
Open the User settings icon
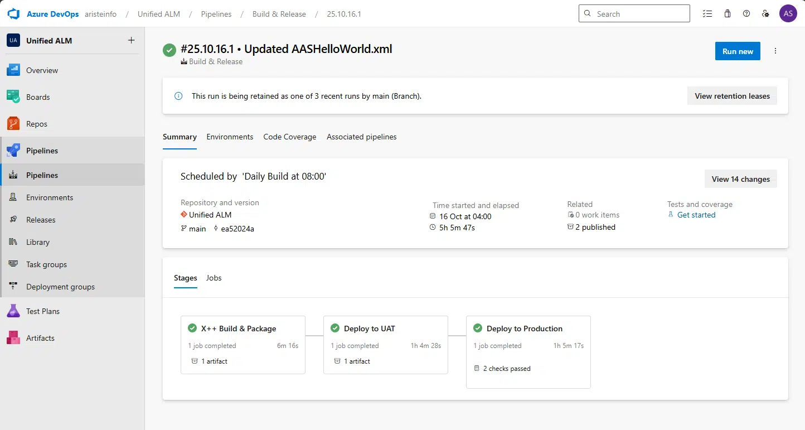765,14
